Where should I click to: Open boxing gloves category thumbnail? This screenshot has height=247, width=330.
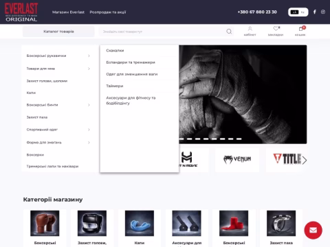45,223
